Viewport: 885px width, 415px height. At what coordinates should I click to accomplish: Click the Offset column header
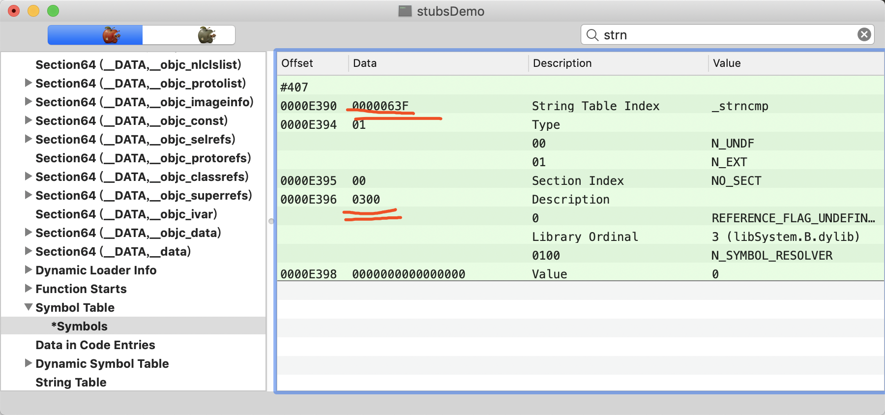coord(297,63)
